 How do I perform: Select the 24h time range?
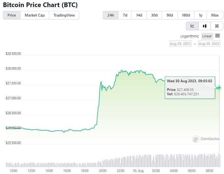tap(110, 15)
